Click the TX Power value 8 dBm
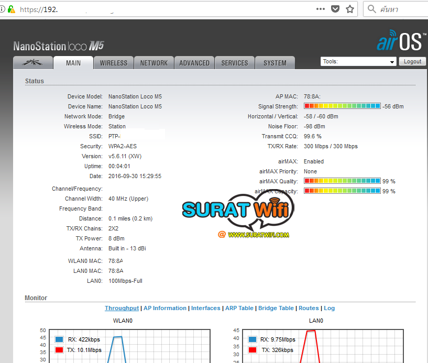 pos(116,238)
